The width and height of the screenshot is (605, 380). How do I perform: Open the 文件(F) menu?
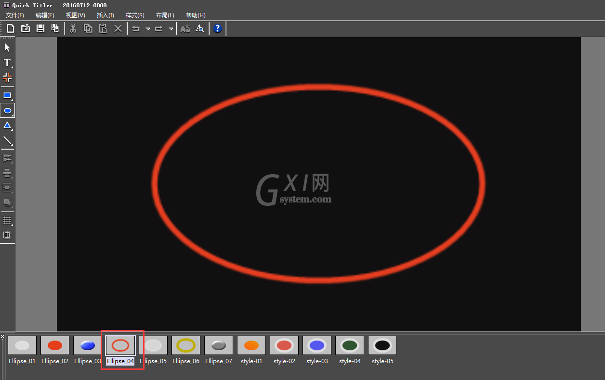click(x=15, y=15)
